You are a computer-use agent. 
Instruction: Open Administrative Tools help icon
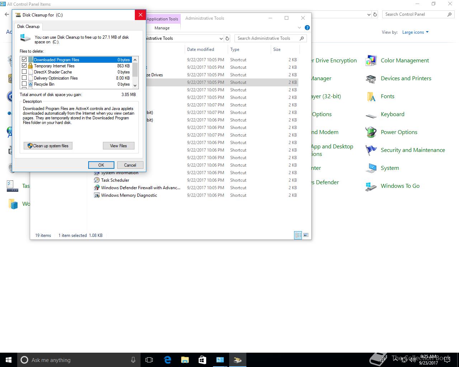point(307,28)
